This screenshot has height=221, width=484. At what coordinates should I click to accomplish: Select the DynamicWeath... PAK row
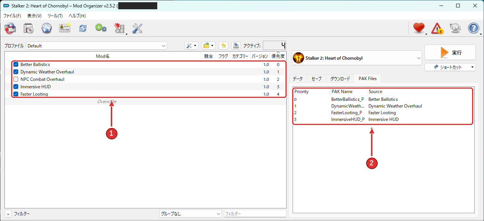[x=348, y=106]
